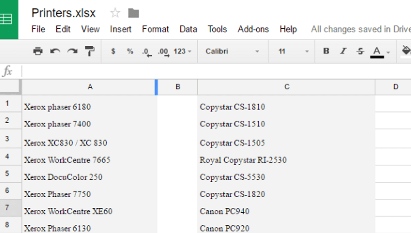411x233 pixels.
Task: Redo the last action
Action: (x=72, y=51)
